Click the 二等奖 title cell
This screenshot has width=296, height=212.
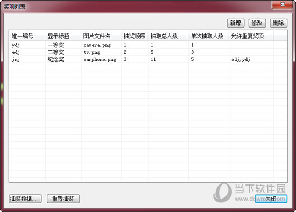tap(56, 52)
